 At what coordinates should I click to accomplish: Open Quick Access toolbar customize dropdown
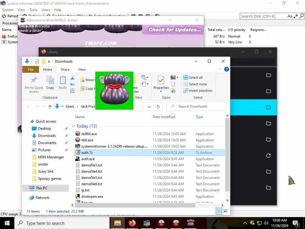click(49, 61)
